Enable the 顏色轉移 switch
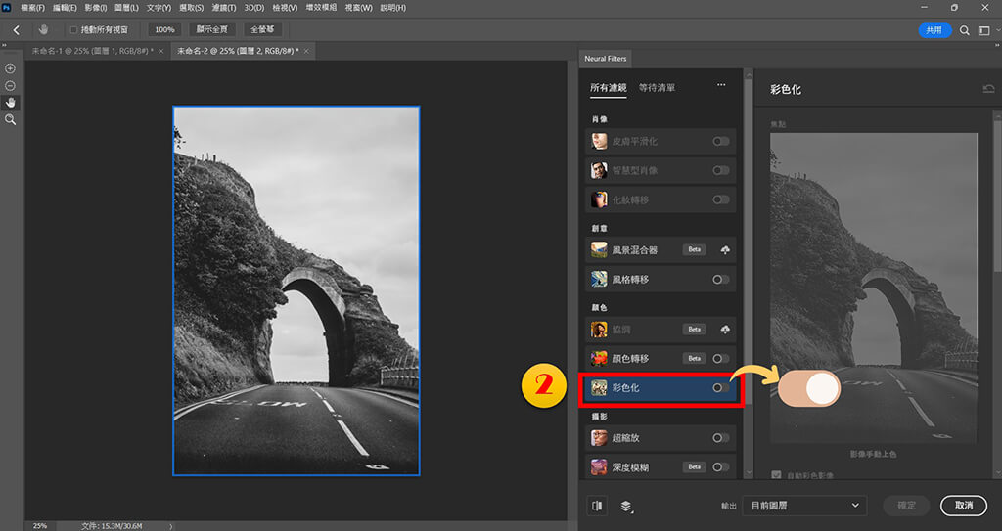This screenshot has height=531, width=1002. pyautogui.click(x=721, y=359)
